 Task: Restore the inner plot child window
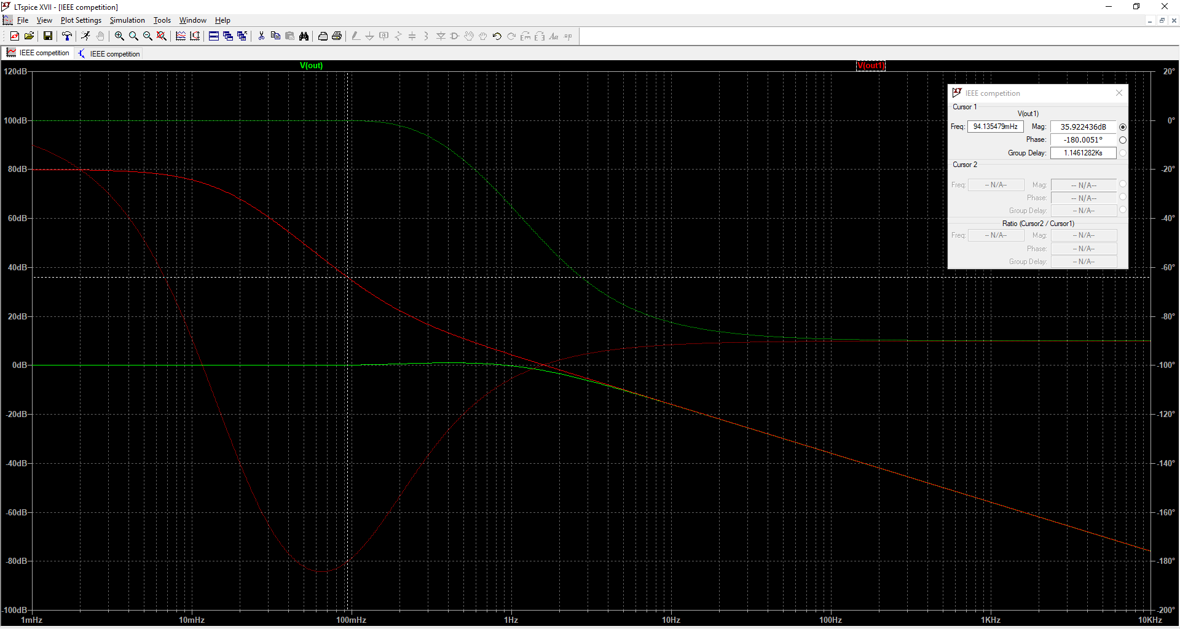click(x=1162, y=20)
